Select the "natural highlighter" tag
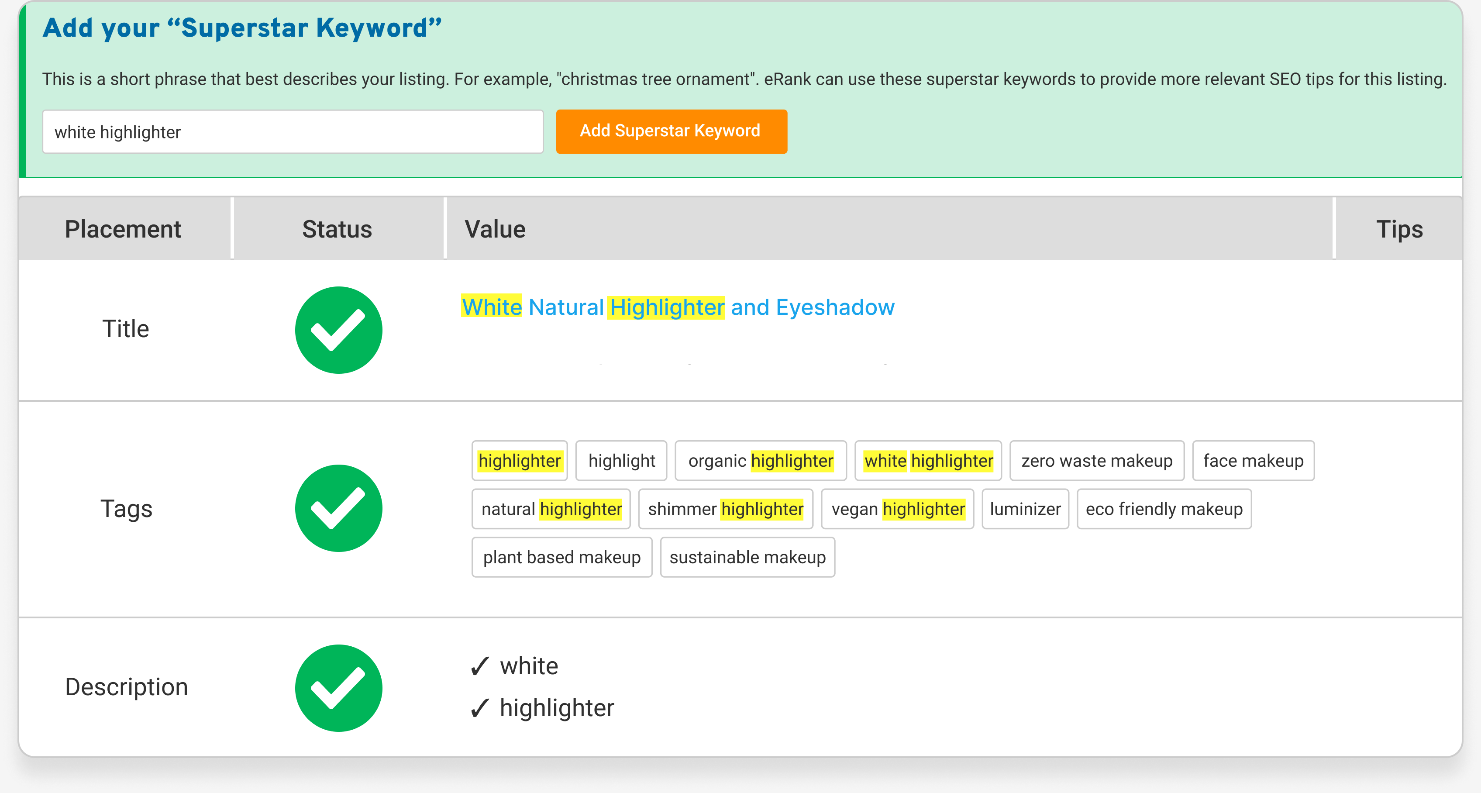Viewport: 1481px width, 793px height. pyautogui.click(x=551, y=509)
